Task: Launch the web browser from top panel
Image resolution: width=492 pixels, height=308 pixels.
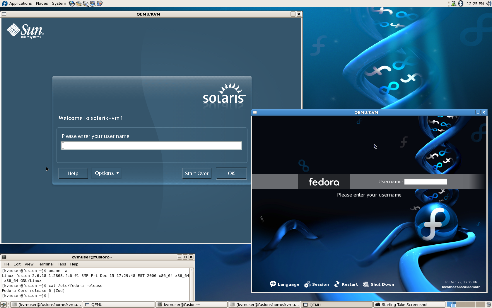Action: click(x=72, y=4)
